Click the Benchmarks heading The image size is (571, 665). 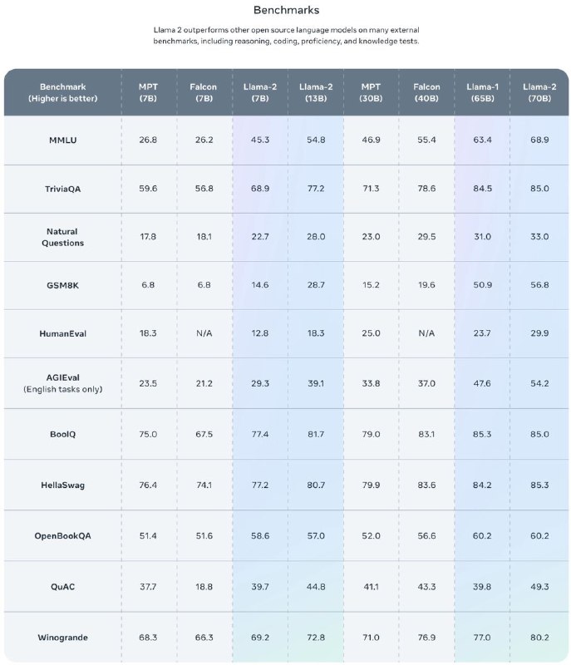[286, 10]
